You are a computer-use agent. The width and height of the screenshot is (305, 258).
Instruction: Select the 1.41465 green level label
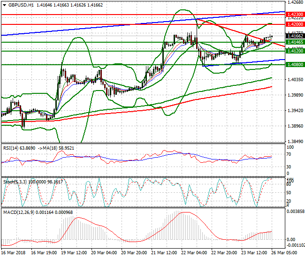tap(295, 42)
